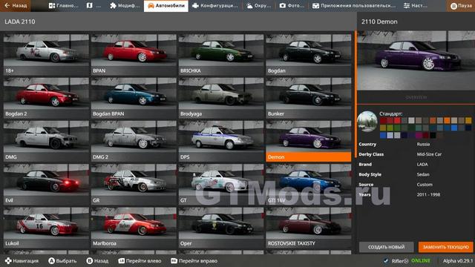475x267 pixels.
Task: Open the sliders-icon Наст... settings tab
Action: (x=416, y=6)
